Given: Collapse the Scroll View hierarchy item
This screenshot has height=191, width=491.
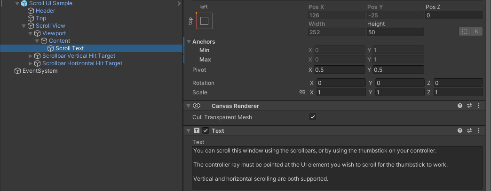Looking at the screenshot, I should coord(24,26).
